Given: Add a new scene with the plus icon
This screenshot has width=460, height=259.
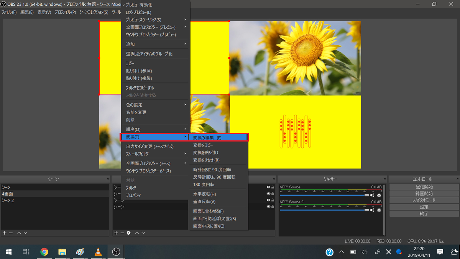Looking at the screenshot, I should tap(4, 233).
